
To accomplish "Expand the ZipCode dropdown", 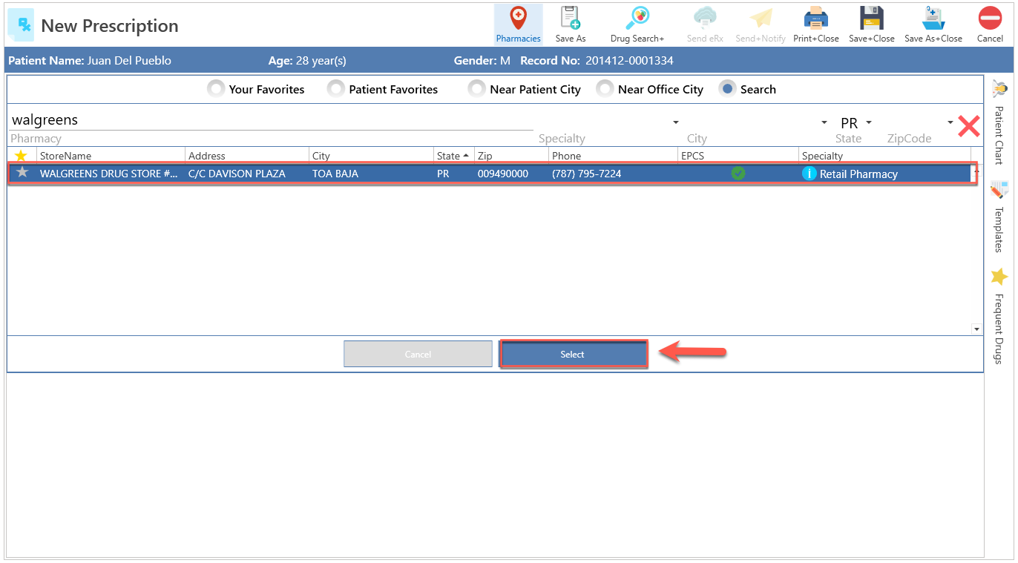I will [x=950, y=122].
